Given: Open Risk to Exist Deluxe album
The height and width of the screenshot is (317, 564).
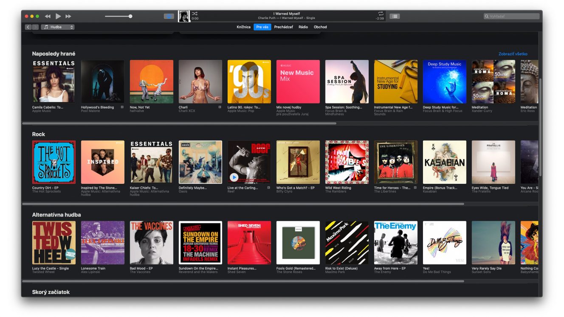Looking at the screenshot, I should click(x=347, y=243).
